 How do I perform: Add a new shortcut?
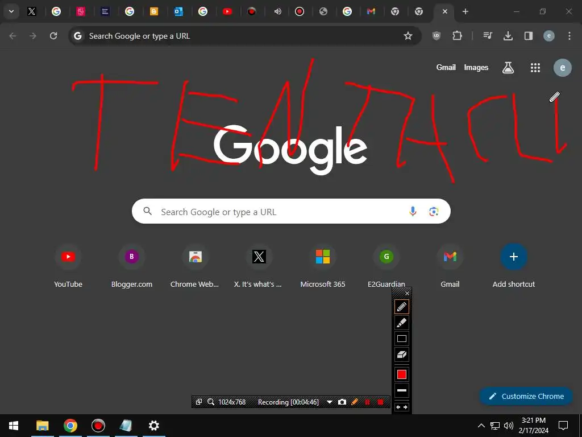point(514,266)
